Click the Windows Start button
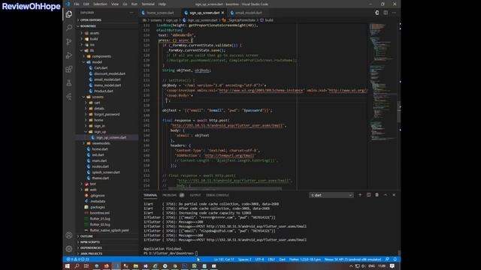The image size is (481, 270). tap(67, 266)
